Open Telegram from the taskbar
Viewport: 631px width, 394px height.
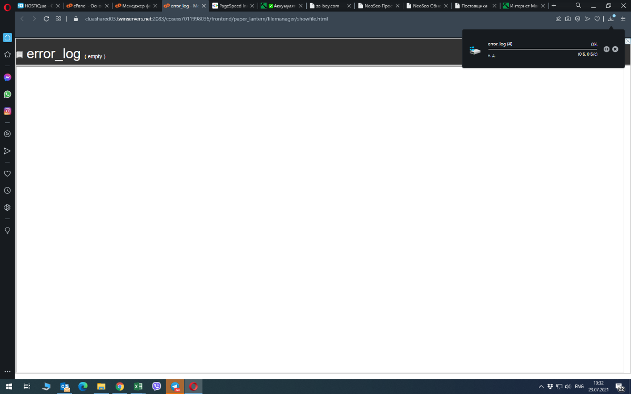[175, 387]
